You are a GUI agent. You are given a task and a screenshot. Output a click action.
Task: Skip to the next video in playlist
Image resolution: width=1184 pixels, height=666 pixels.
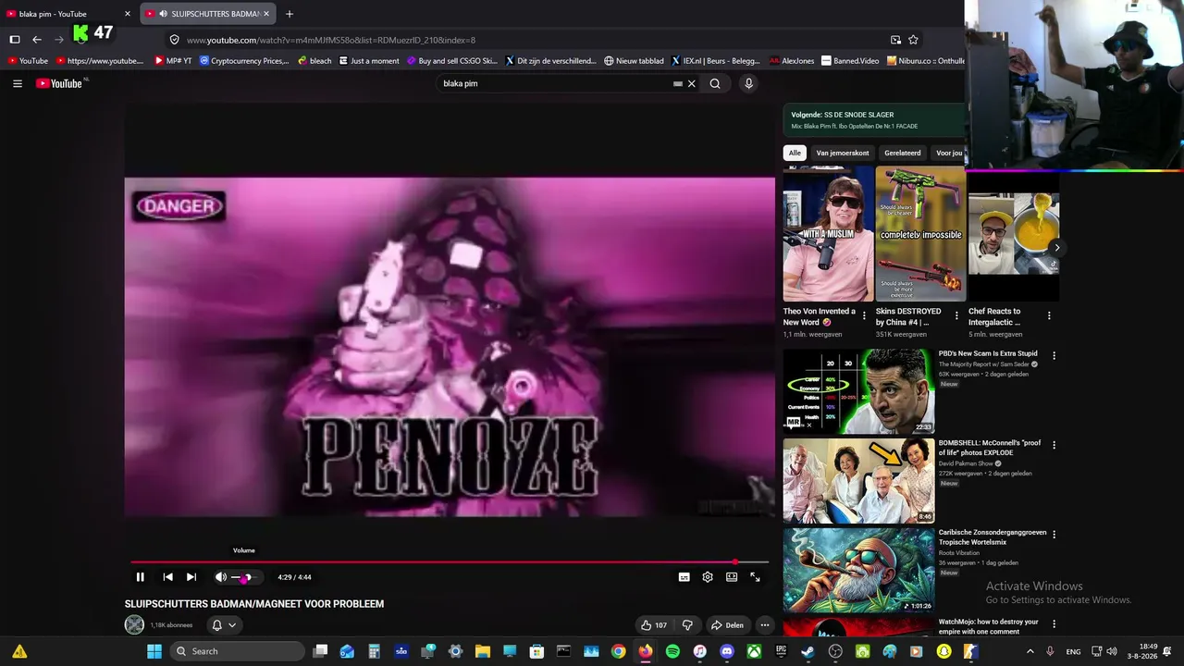pyautogui.click(x=191, y=577)
